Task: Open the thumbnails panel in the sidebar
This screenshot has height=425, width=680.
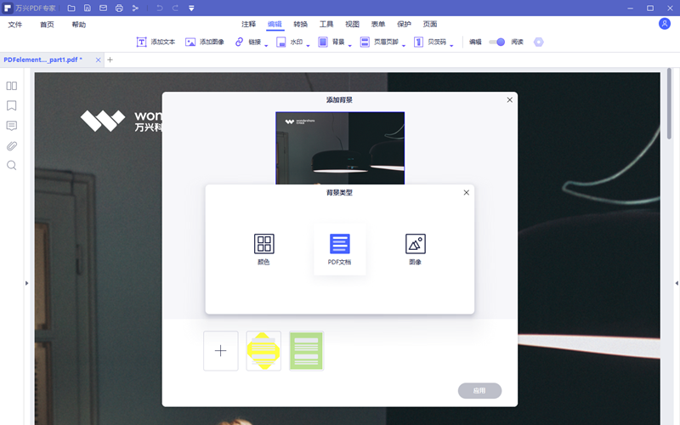Action: click(x=12, y=86)
